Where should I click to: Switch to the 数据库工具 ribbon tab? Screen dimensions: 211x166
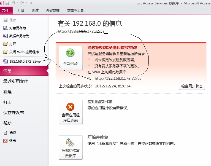tap(75, 10)
